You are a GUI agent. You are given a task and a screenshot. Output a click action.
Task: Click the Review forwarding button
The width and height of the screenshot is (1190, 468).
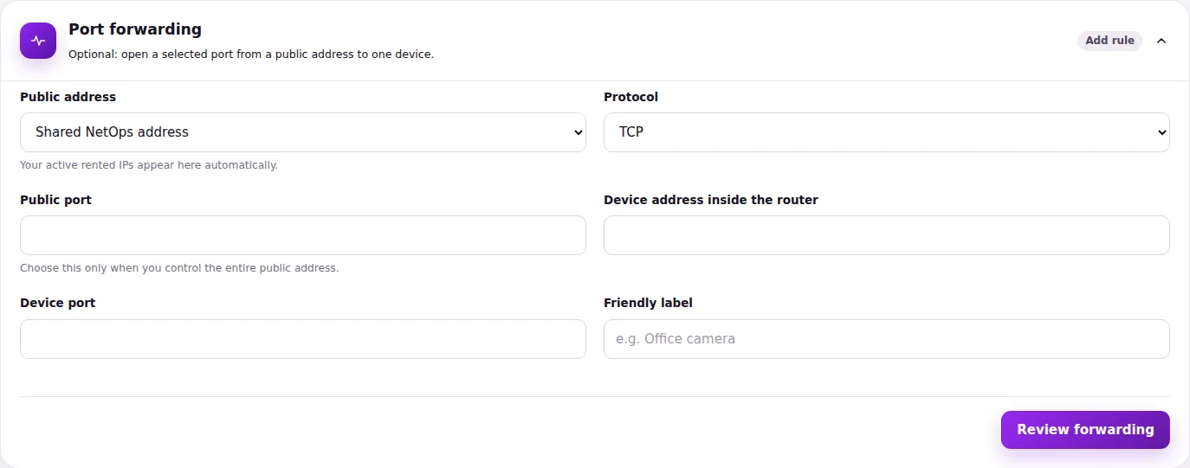tap(1085, 430)
